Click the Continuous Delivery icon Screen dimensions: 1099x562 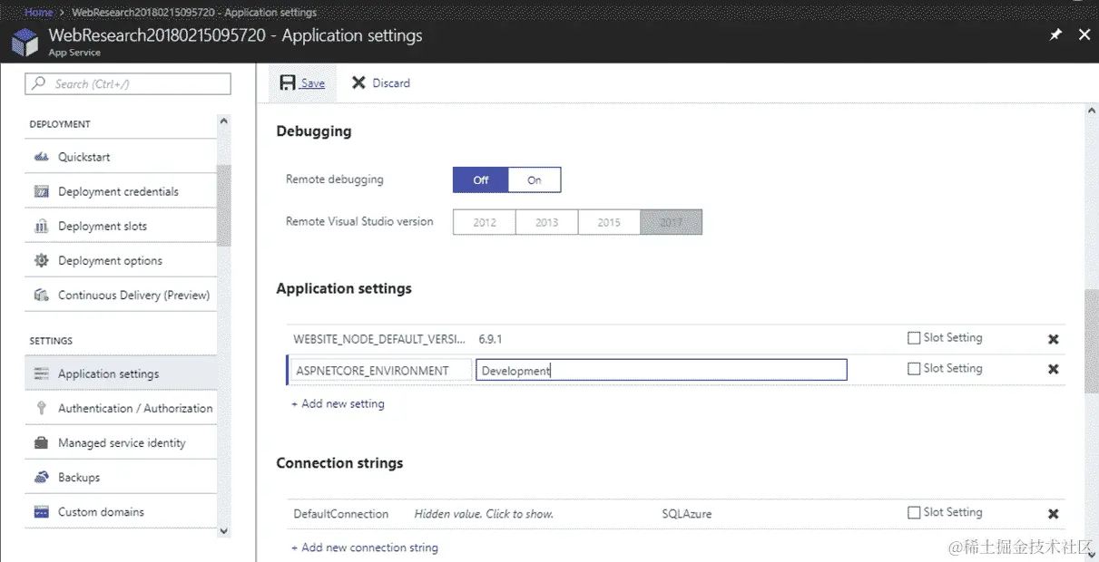(41, 295)
